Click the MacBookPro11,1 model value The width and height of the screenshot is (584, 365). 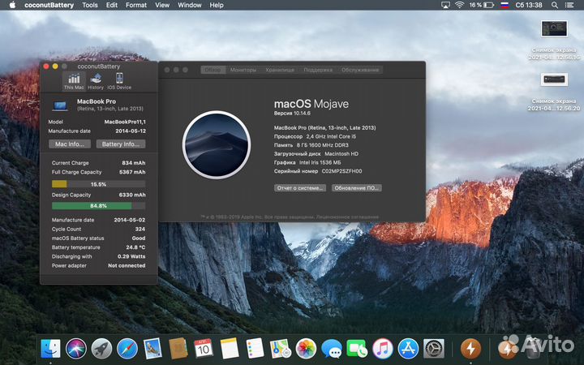point(125,122)
